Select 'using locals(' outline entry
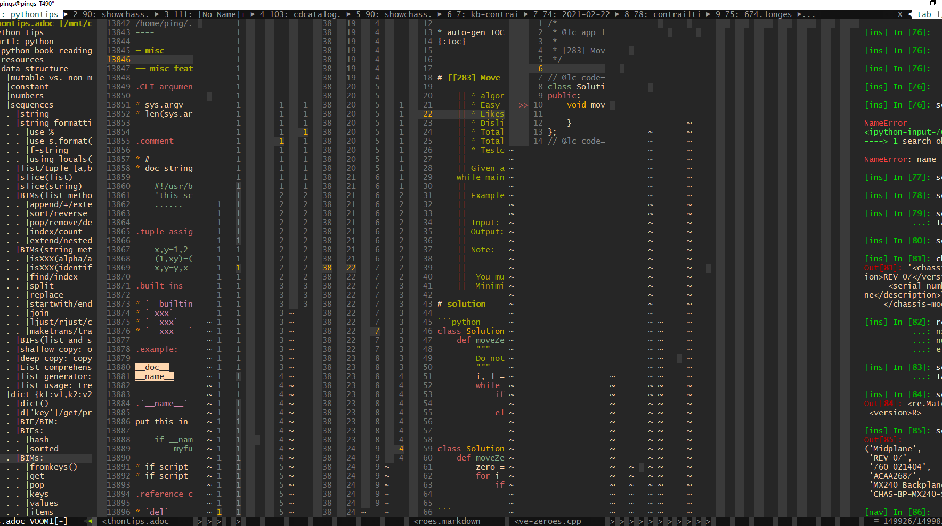The height and width of the screenshot is (526, 942). pyautogui.click(x=61, y=159)
